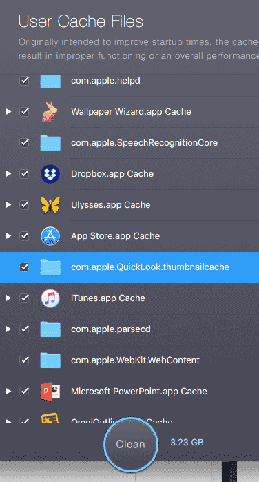259x482 pixels.
Task: Expand the Microsoft PowerPoint.app Cache row
Action: [x=8, y=391]
